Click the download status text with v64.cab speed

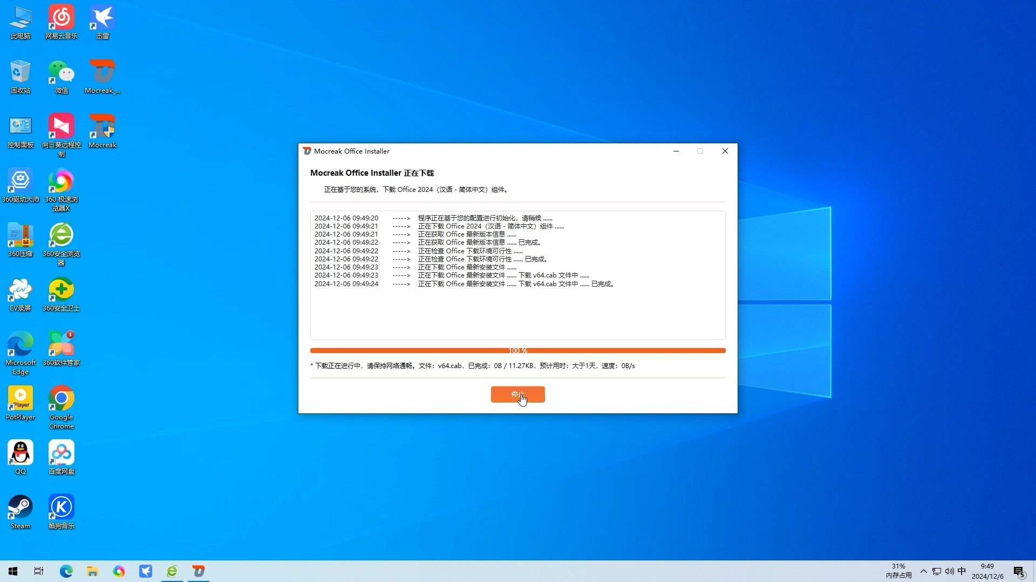(473, 366)
